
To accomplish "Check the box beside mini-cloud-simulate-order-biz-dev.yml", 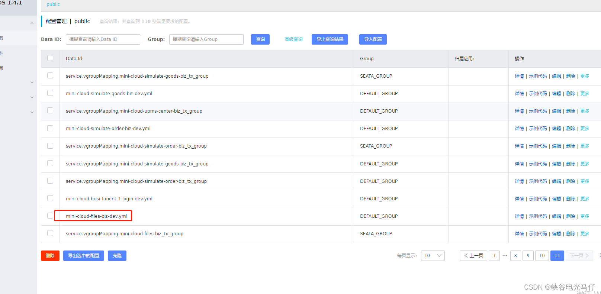I will click(x=50, y=128).
